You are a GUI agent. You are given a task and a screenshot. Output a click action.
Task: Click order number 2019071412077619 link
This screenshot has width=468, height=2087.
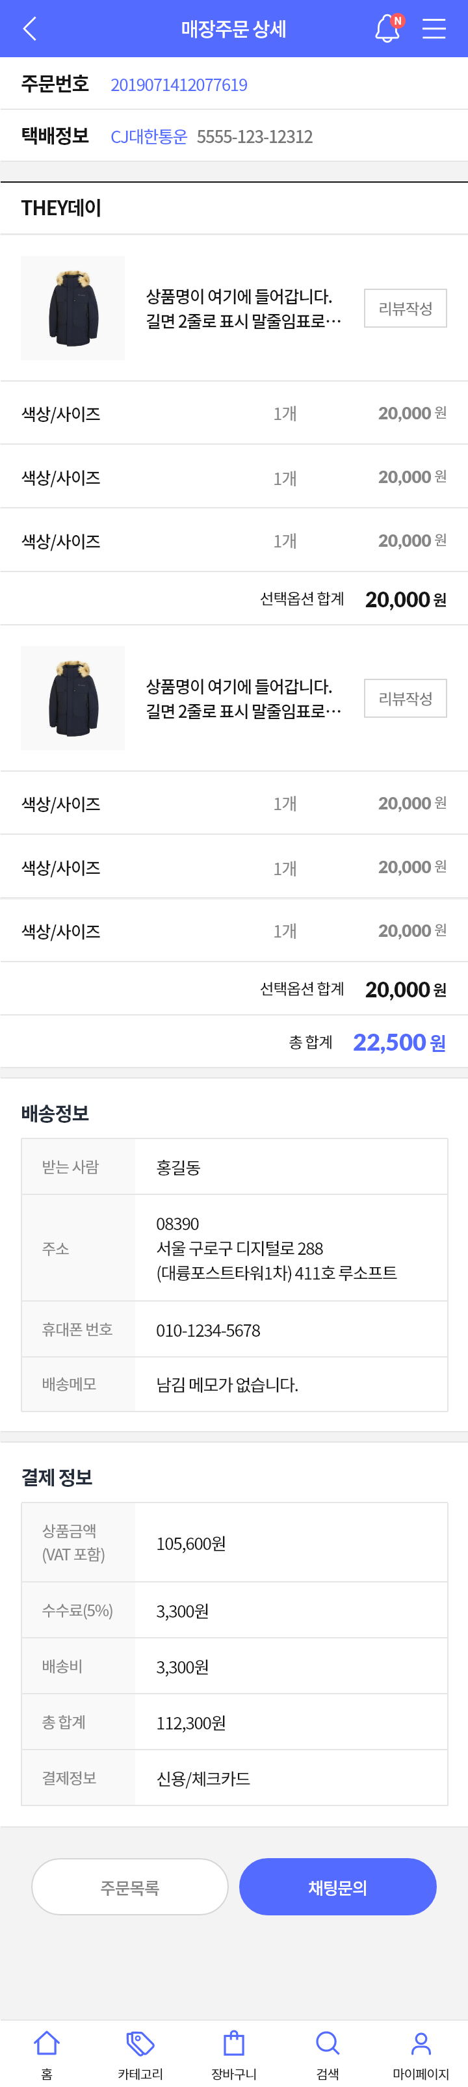179,85
